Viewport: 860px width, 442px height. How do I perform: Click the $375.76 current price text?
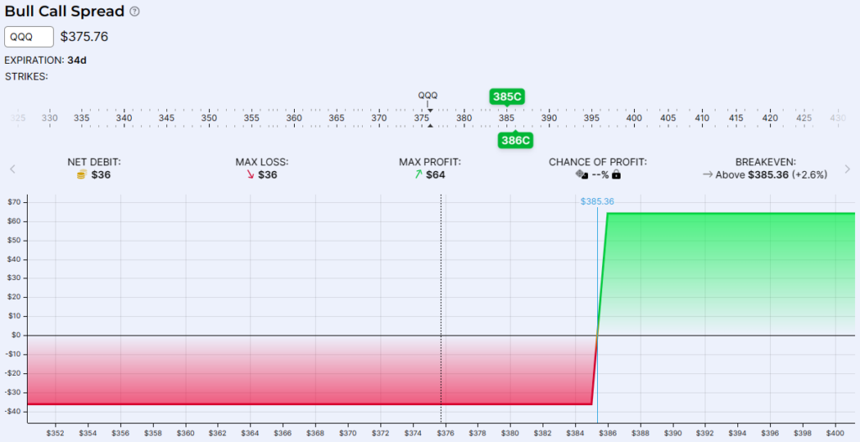click(x=84, y=37)
